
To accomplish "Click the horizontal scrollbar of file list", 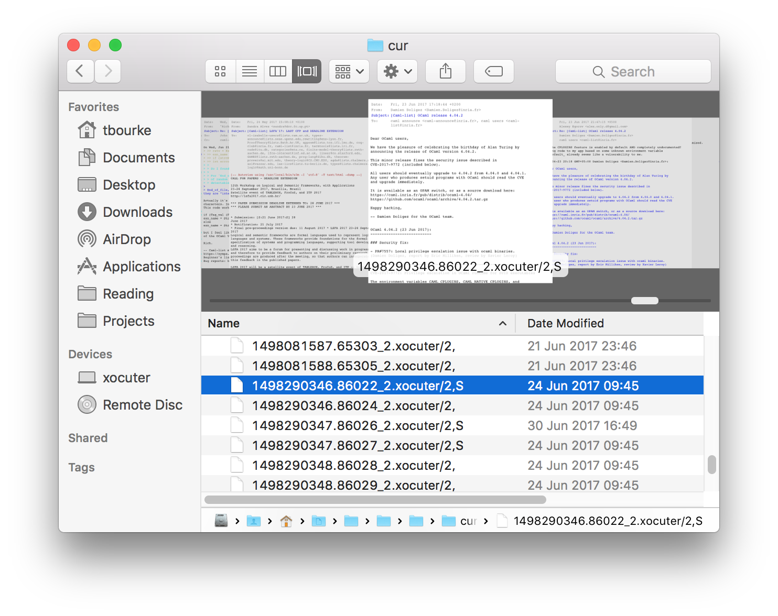I will [x=375, y=500].
